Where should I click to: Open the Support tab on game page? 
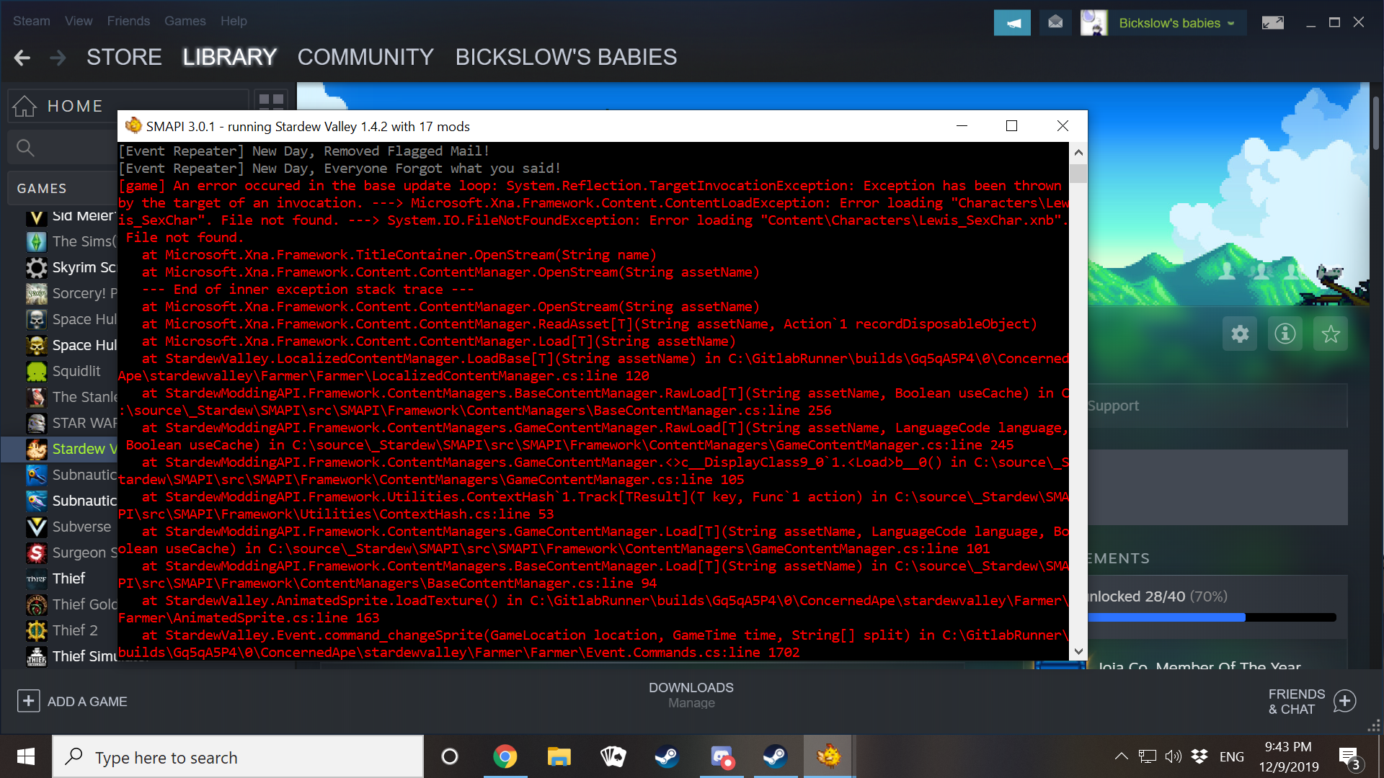1113,406
